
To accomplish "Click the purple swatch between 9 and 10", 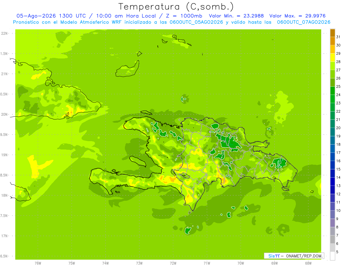I will (332, 215).
